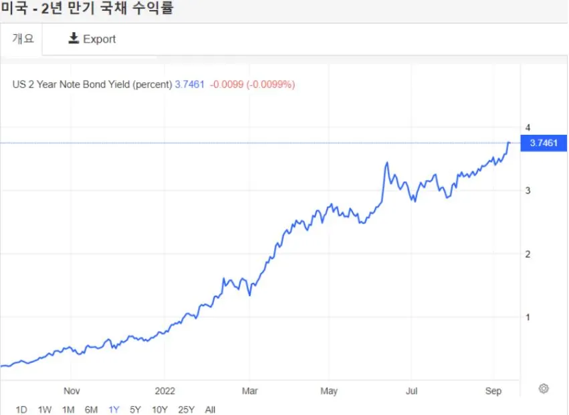Click the Sep axis label
Image resolution: width=569 pixels, height=415 pixels.
pos(493,391)
